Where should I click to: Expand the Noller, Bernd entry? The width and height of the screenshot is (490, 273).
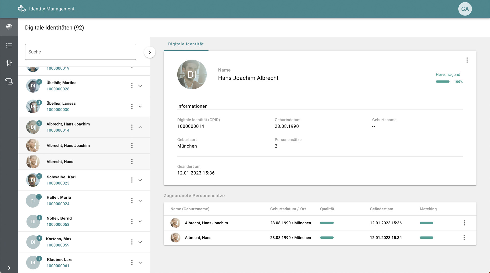click(140, 221)
